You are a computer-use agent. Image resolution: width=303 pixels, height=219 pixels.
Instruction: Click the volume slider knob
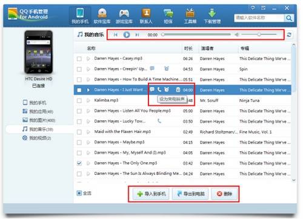coord(259,34)
